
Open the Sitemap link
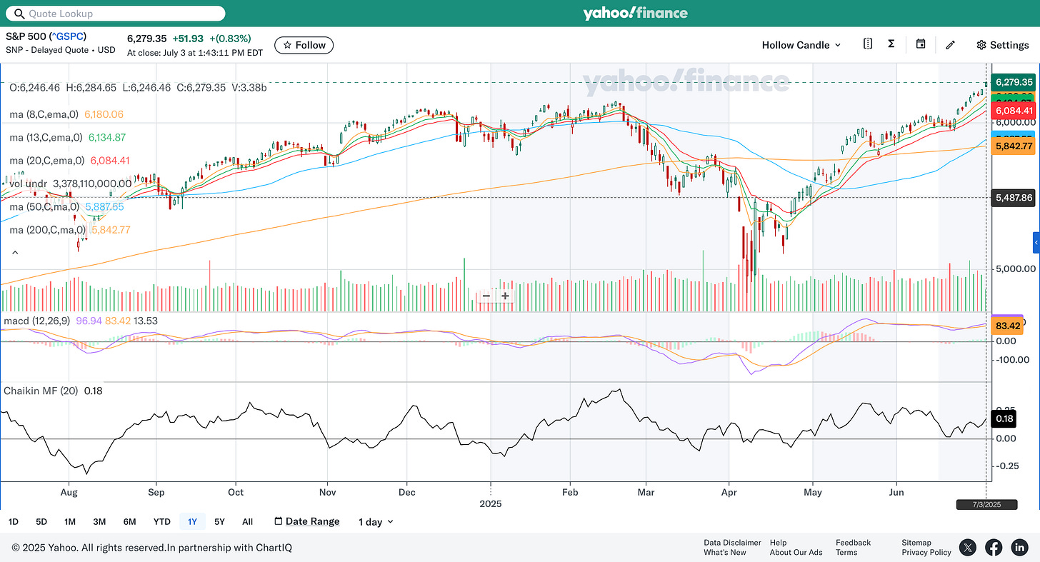click(x=916, y=543)
